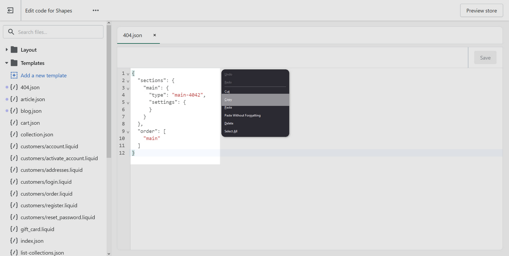Click the file icon beside collection.json
Viewport: 509px width, 256px height.
[x=14, y=134]
